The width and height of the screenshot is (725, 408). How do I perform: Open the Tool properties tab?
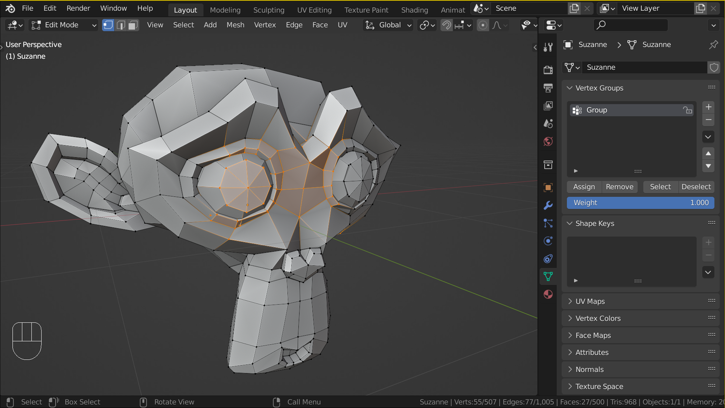click(548, 47)
